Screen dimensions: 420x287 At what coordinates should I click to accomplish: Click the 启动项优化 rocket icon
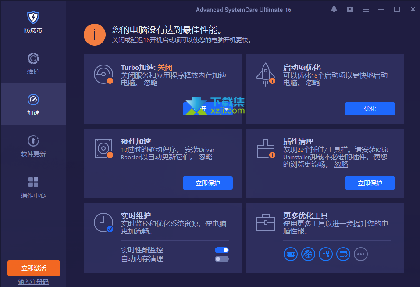click(265, 75)
